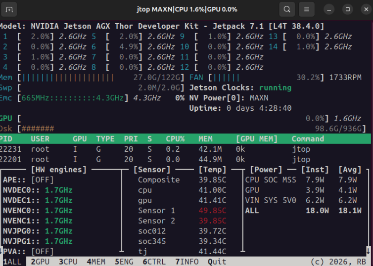
Task: Click the [GPU MEM] column header
Action: click(x=257, y=139)
